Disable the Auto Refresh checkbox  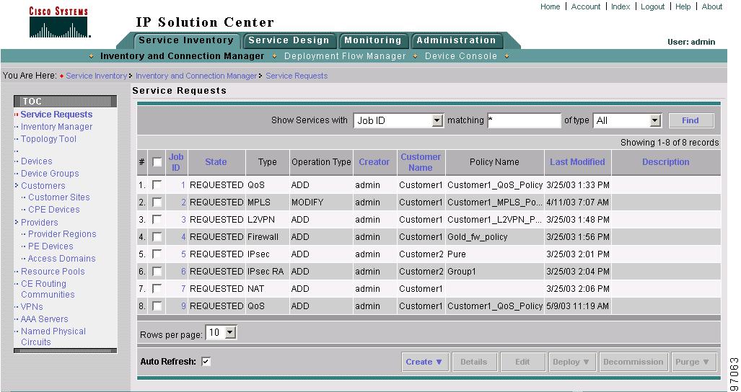[206, 362]
